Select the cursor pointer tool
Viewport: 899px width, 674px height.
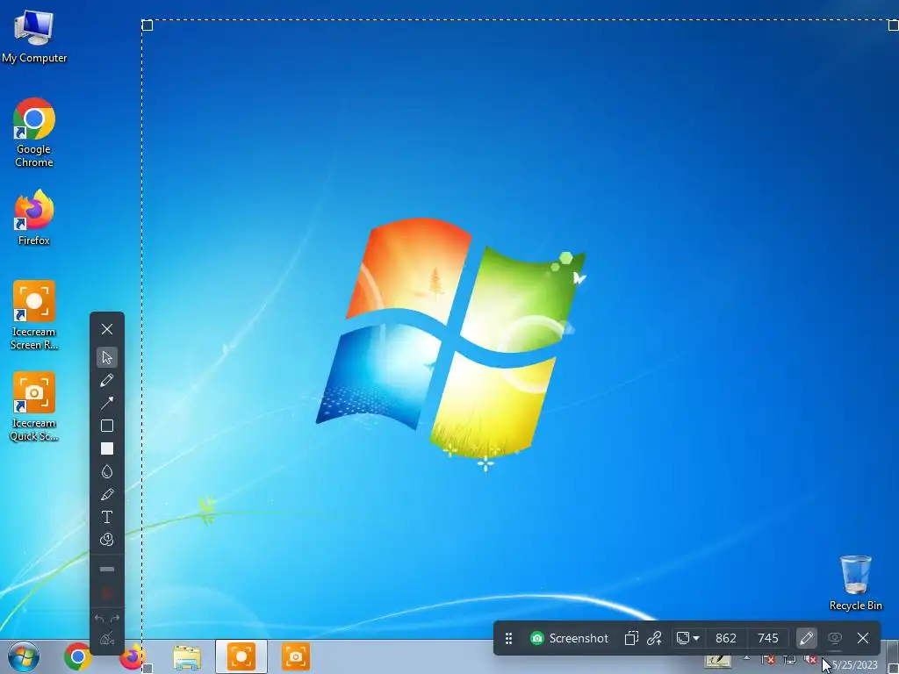pyautogui.click(x=106, y=357)
